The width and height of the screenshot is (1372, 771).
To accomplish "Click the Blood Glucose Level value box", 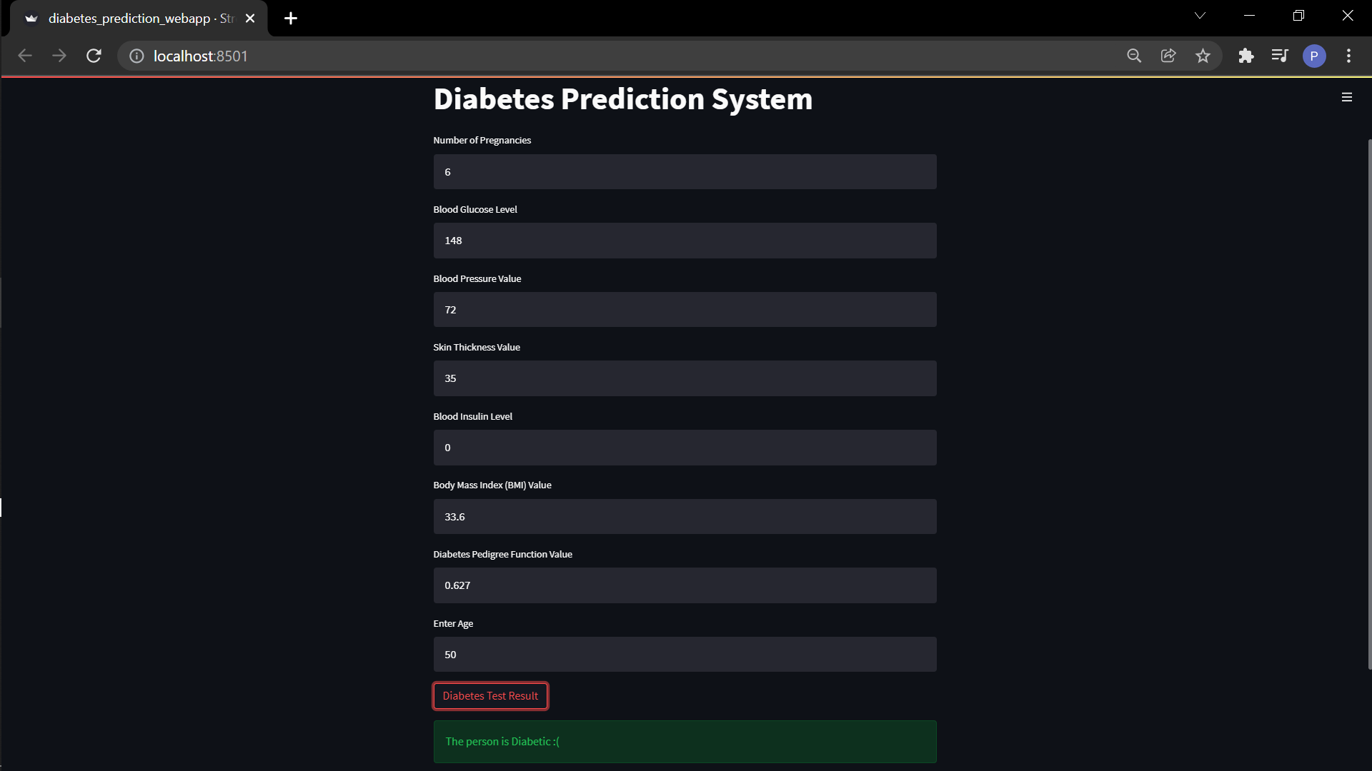I will click(685, 240).
